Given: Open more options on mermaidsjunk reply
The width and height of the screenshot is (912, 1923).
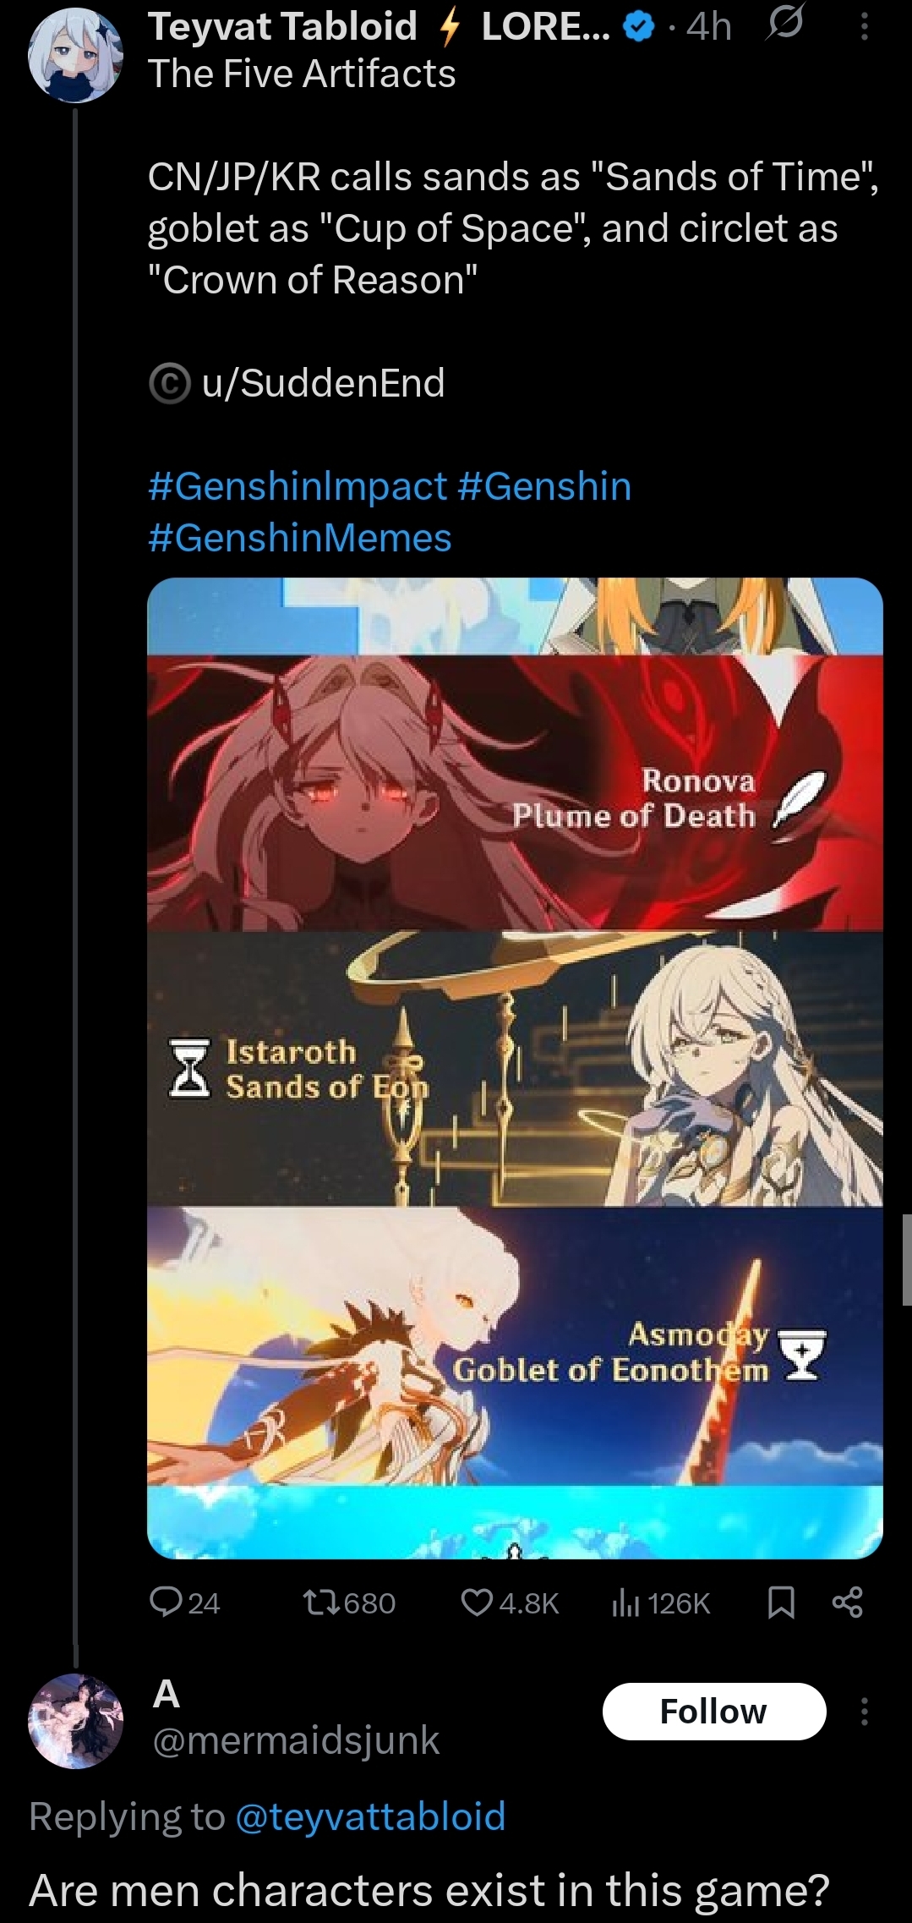Looking at the screenshot, I should click(x=864, y=1712).
